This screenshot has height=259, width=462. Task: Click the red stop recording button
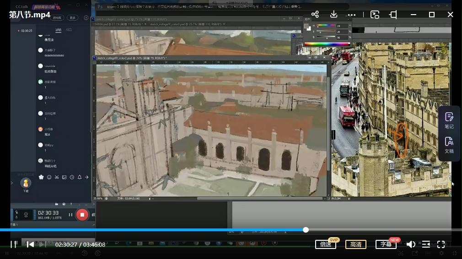tap(82, 215)
